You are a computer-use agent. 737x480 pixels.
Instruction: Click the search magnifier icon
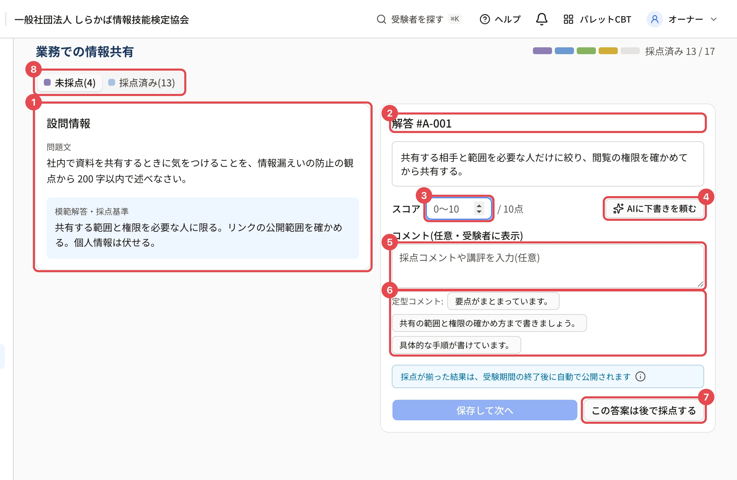coord(381,19)
